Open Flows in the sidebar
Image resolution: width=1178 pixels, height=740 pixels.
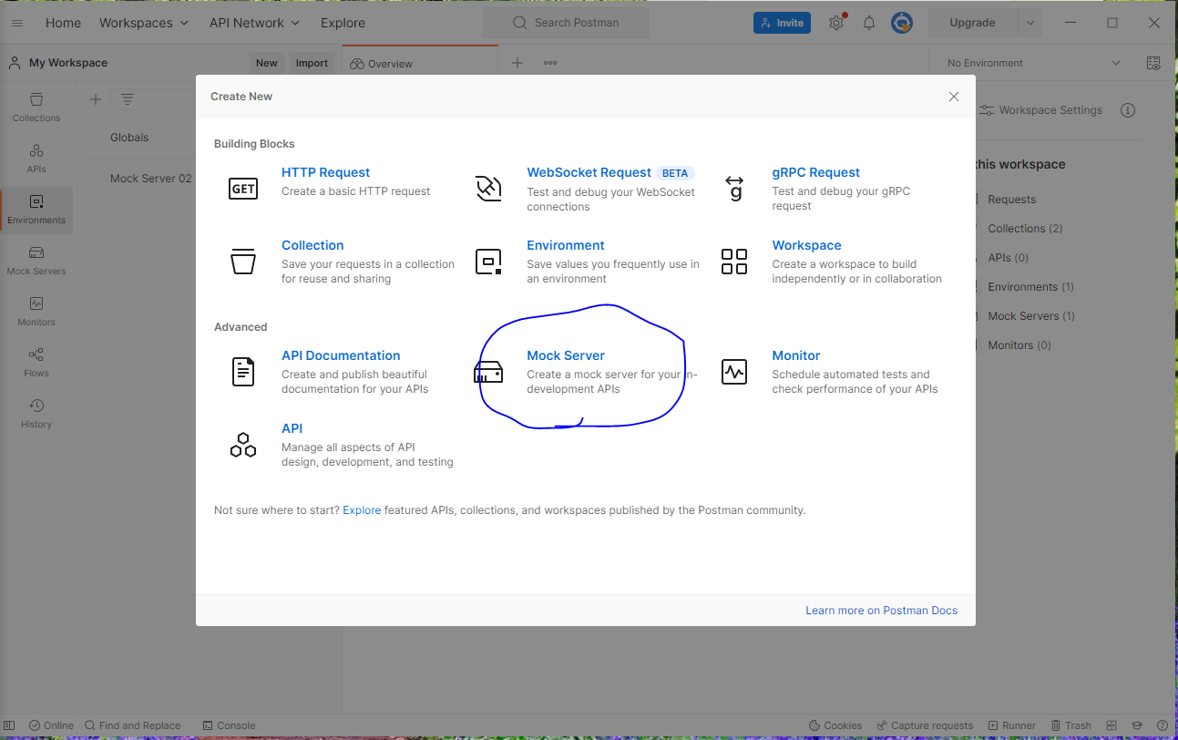pyautogui.click(x=36, y=363)
